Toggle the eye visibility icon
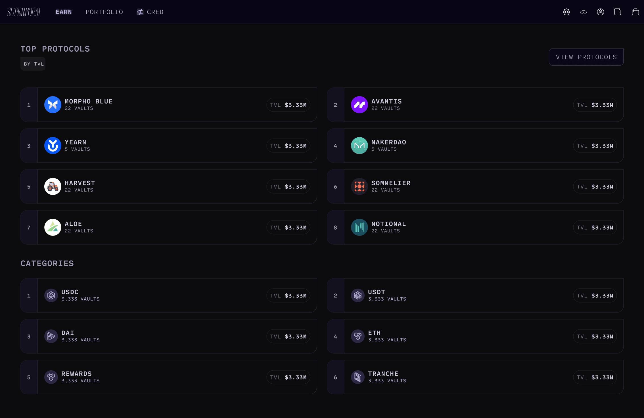 click(x=583, y=12)
